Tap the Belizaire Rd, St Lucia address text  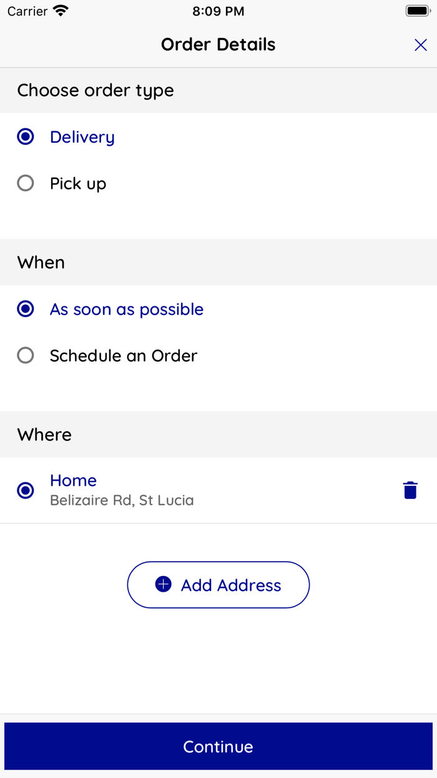[122, 500]
